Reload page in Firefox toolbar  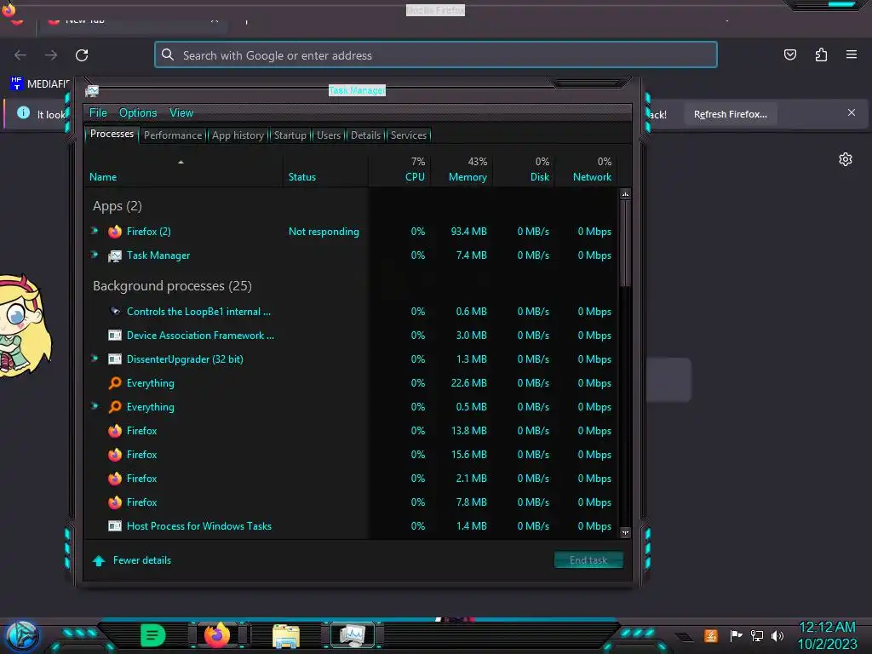tap(82, 55)
